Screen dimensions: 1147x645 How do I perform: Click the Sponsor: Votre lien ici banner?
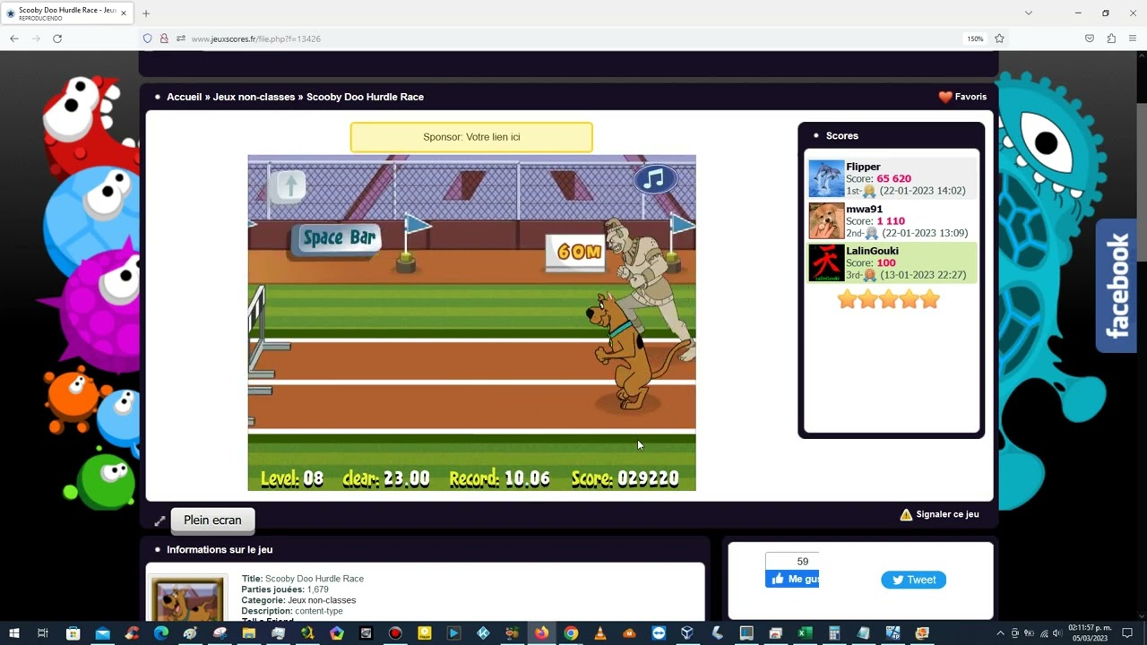point(471,137)
